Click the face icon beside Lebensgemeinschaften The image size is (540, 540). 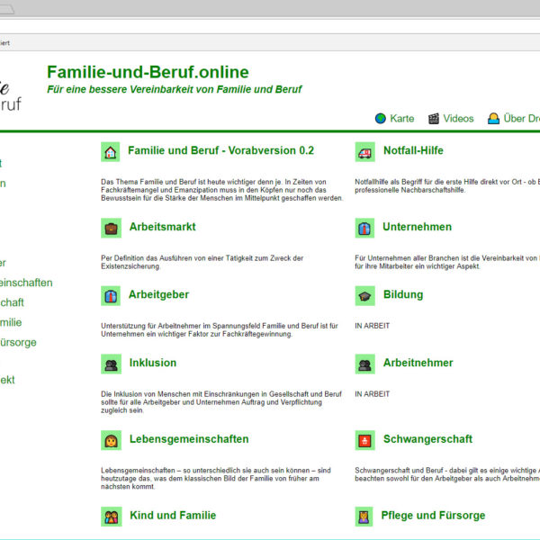click(x=111, y=440)
